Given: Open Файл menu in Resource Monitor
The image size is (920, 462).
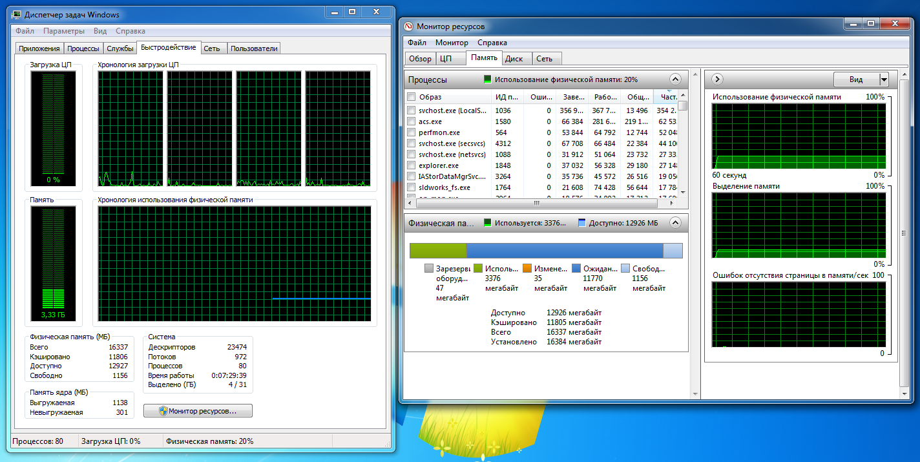Looking at the screenshot, I should point(417,43).
